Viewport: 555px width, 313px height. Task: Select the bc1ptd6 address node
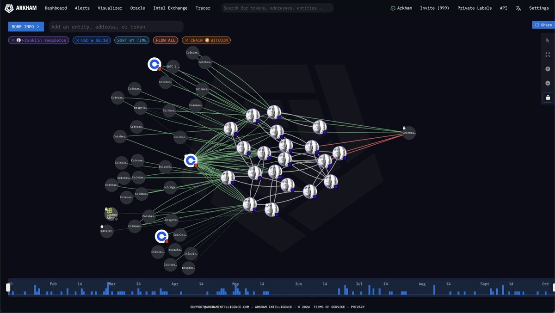click(188, 268)
